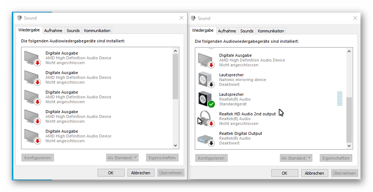
Task: Open Eigenschaften in the left Sound window
Action: [x=162, y=158]
